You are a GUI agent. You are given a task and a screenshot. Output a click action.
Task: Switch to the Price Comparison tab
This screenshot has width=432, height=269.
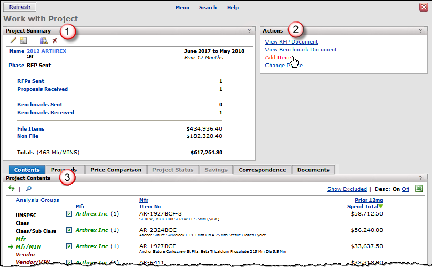[x=116, y=170]
